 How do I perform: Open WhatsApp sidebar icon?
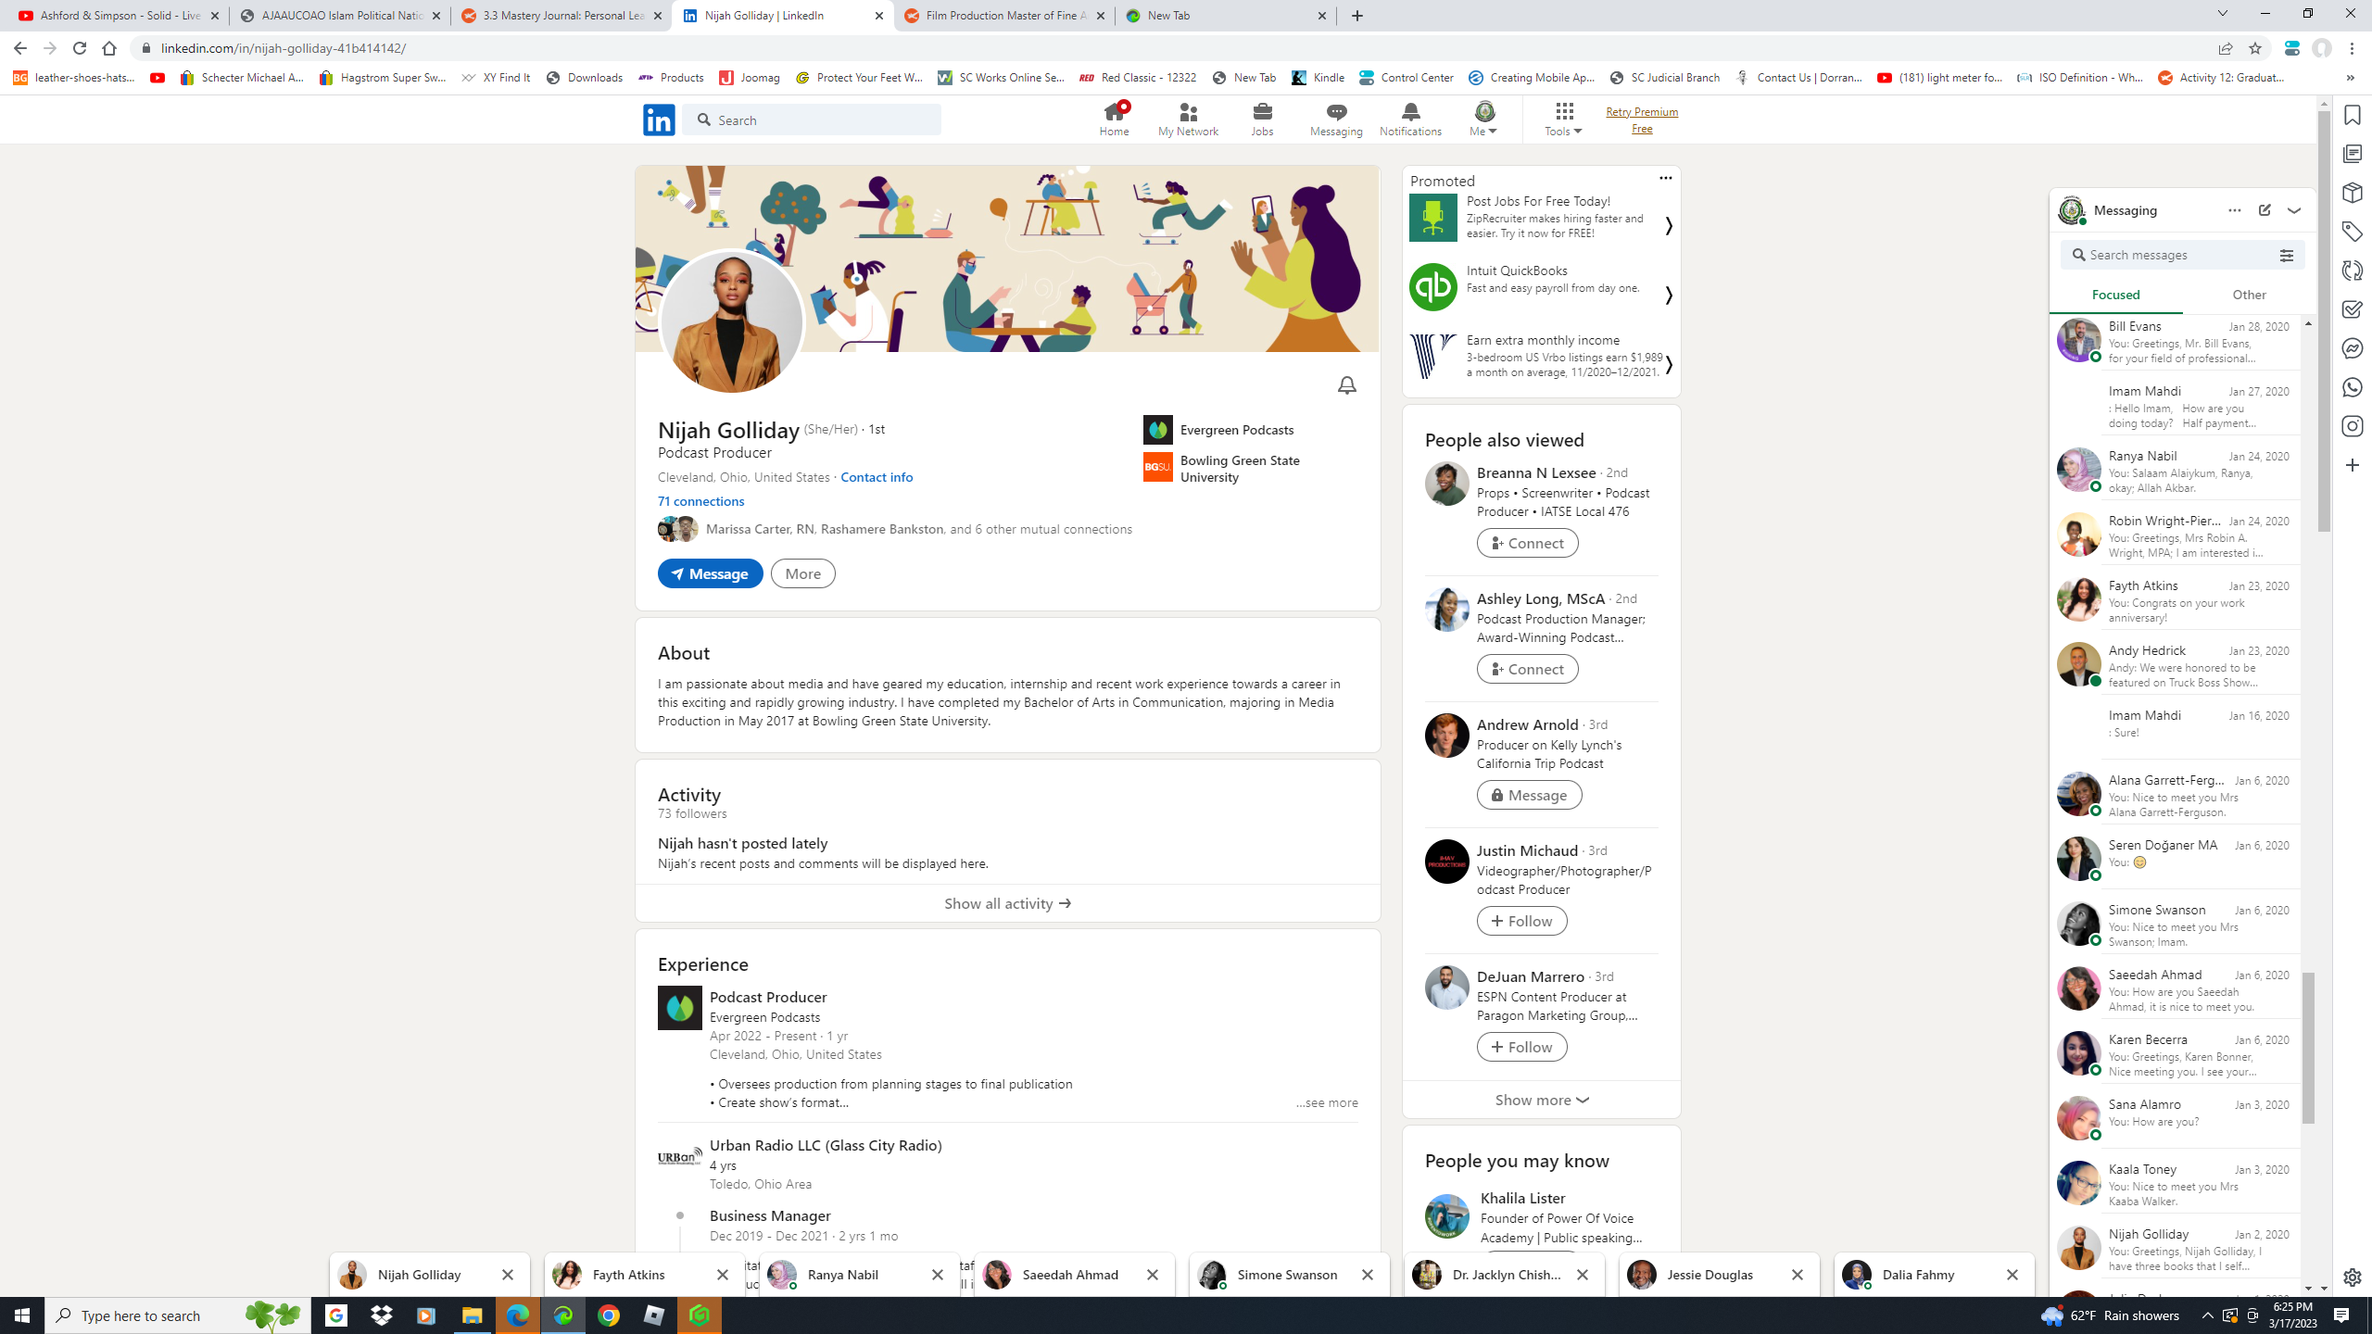point(2352,387)
